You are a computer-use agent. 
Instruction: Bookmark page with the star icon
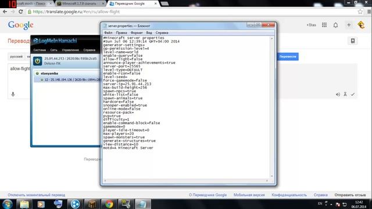pyautogui.click(x=360, y=12)
